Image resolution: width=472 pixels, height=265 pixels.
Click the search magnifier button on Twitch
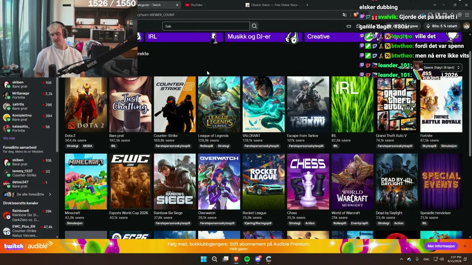(254, 26)
